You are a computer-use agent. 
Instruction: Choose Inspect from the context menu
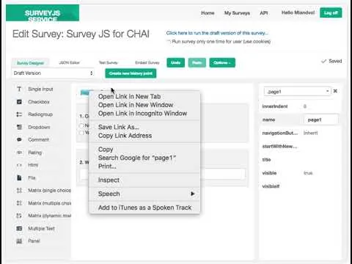pos(109,180)
